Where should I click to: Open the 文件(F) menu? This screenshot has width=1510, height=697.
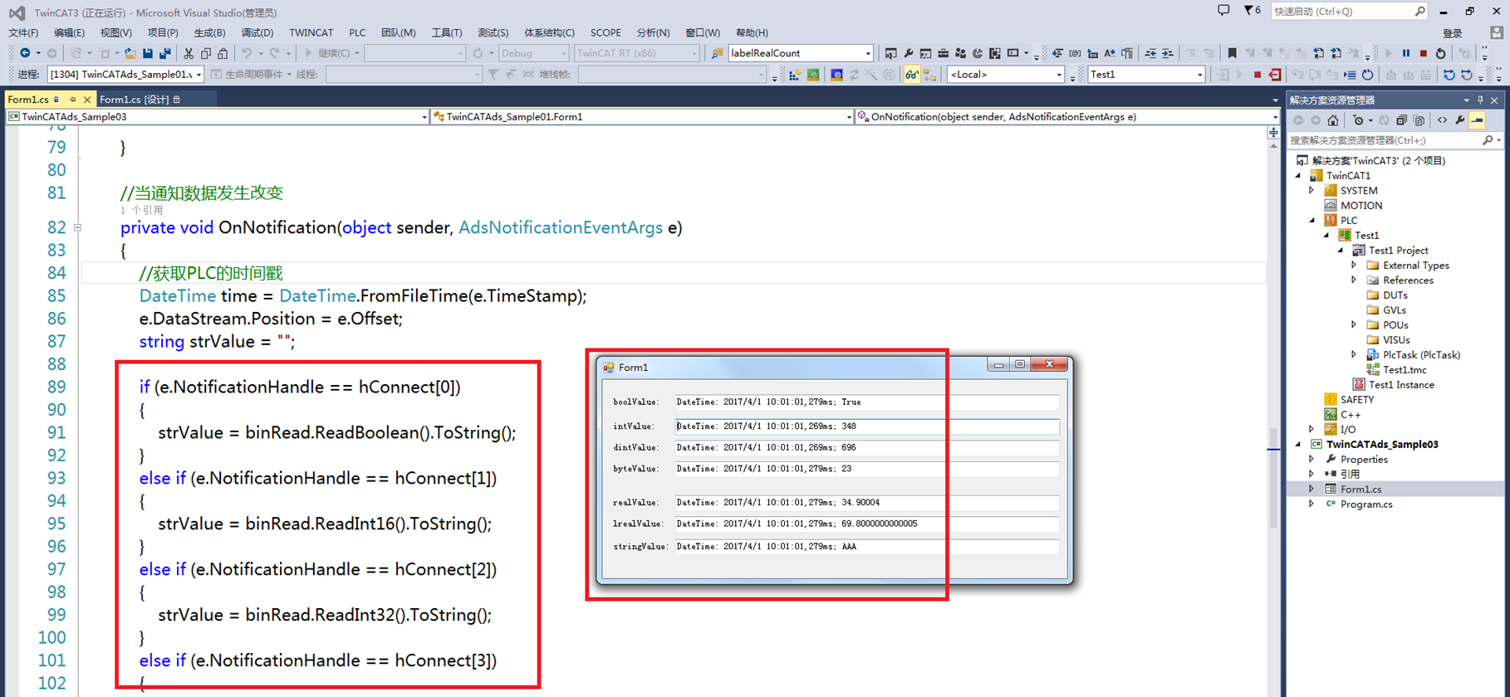23,33
